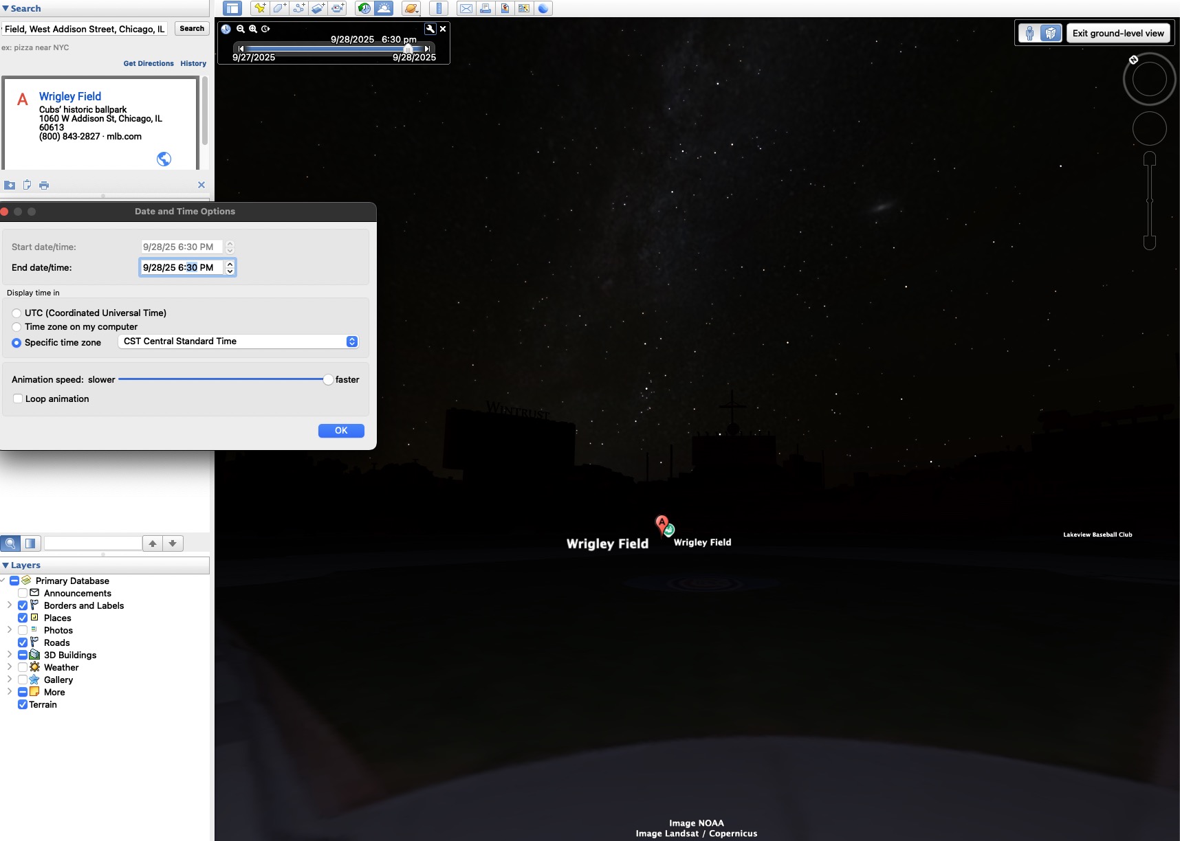The height and width of the screenshot is (841, 1180).
Task: Toggle the Announcements layer checkbox
Action: [23, 593]
